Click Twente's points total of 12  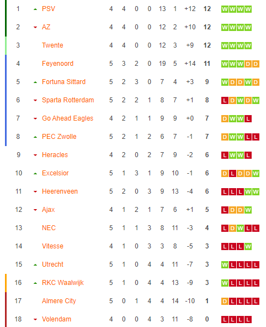207,45
